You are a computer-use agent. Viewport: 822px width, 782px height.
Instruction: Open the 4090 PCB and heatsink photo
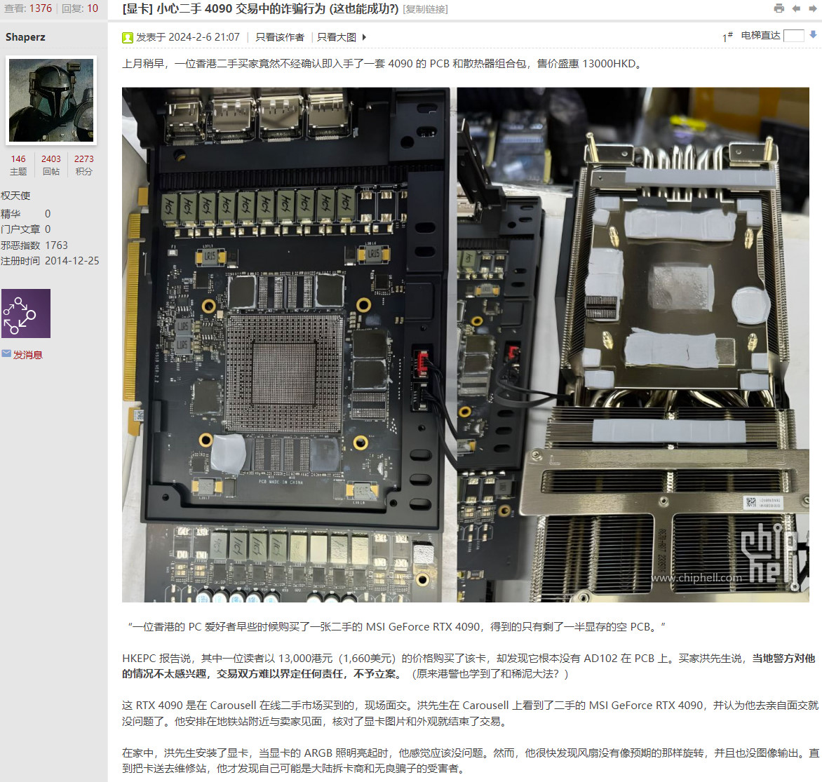465,344
